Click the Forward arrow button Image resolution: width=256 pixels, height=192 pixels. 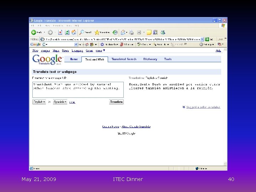point(50,32)
